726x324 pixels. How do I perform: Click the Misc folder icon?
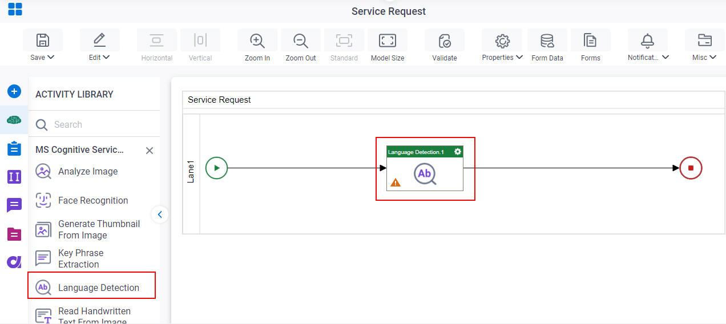click(x=705, y=40)
